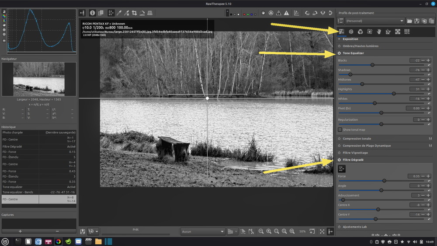Toggle the before/after view icon
The width and height of the screenshot is (437, 246).
[x=101, y=13]
